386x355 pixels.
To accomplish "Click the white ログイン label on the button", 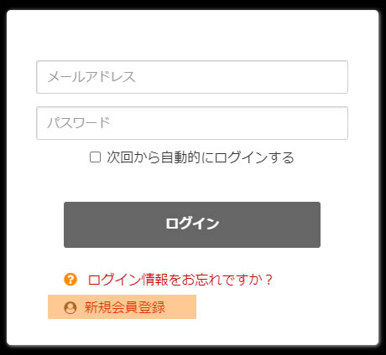I will pos(192,224).
